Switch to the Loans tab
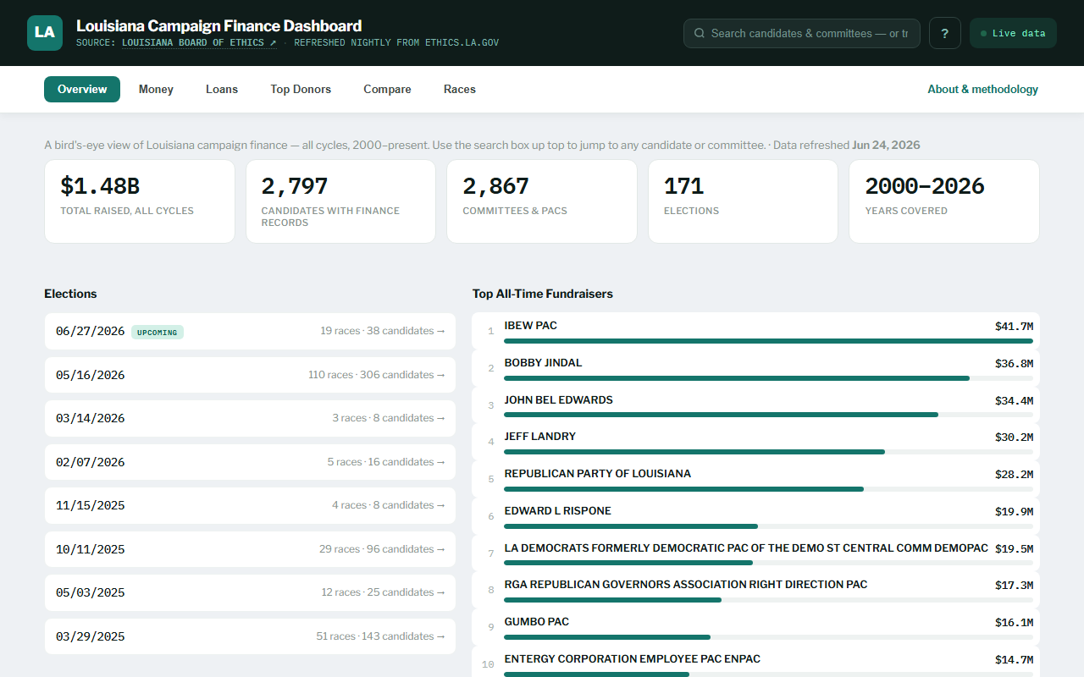This screenshot has height=677, width=1084. [x=222, y=89]
